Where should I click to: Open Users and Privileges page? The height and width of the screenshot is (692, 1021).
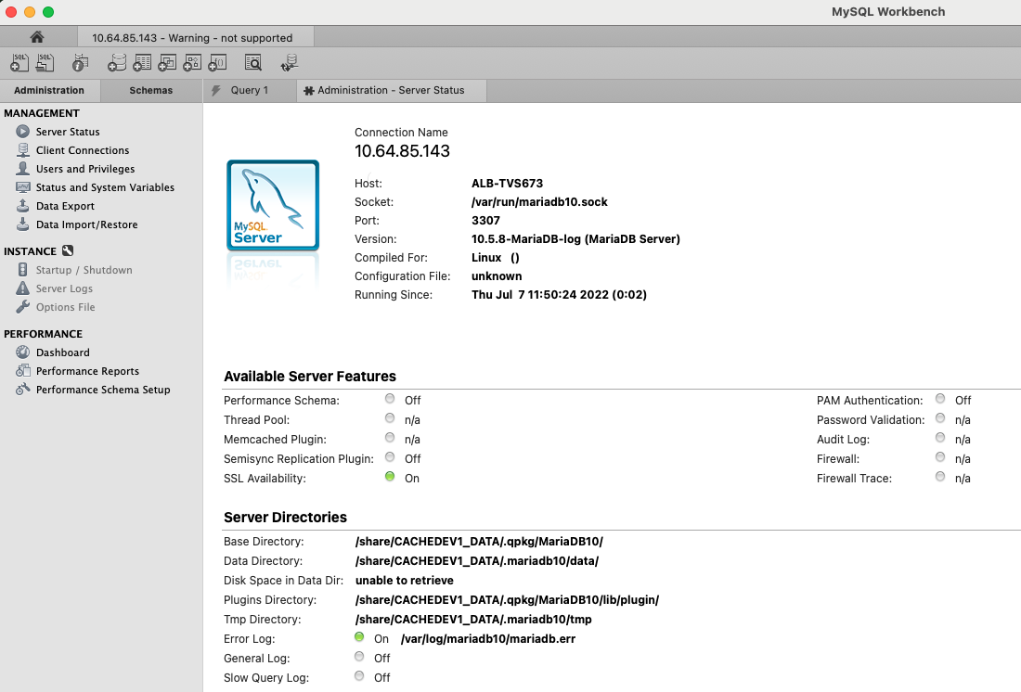pyautogui.click(x=85, y=169)
